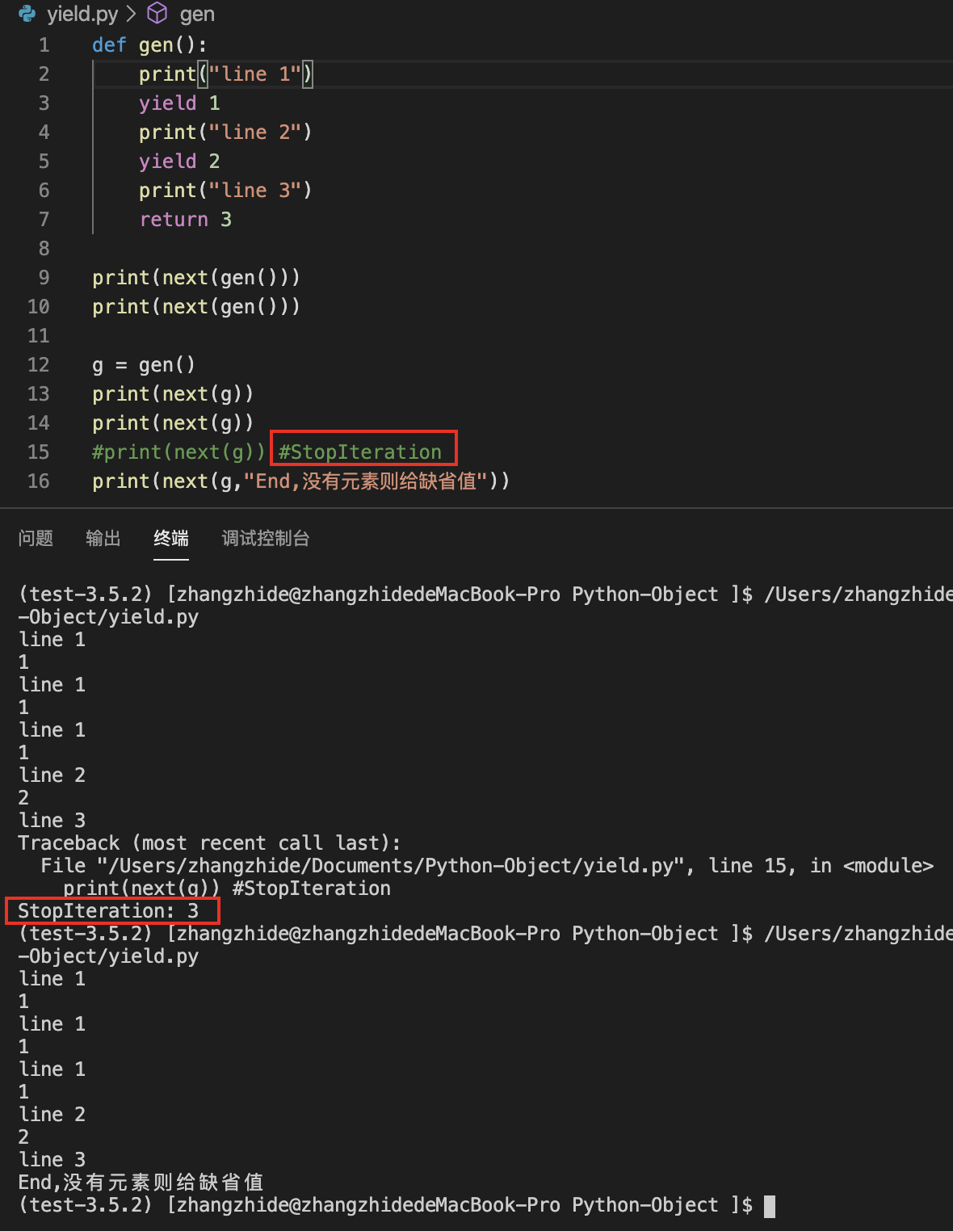Select the gen breadcrumb symbol

[x=197, y=14]
